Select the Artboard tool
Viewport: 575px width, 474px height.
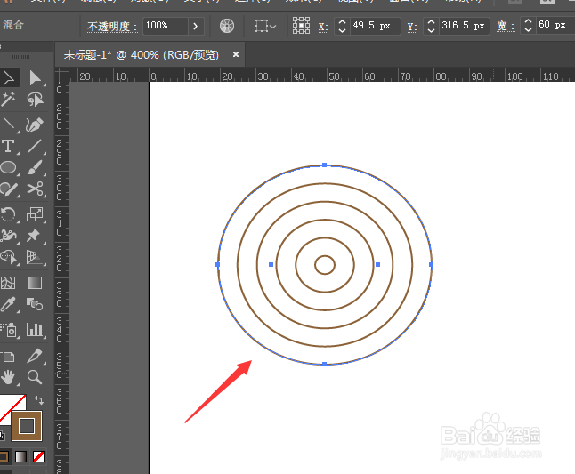coord(8,356)
